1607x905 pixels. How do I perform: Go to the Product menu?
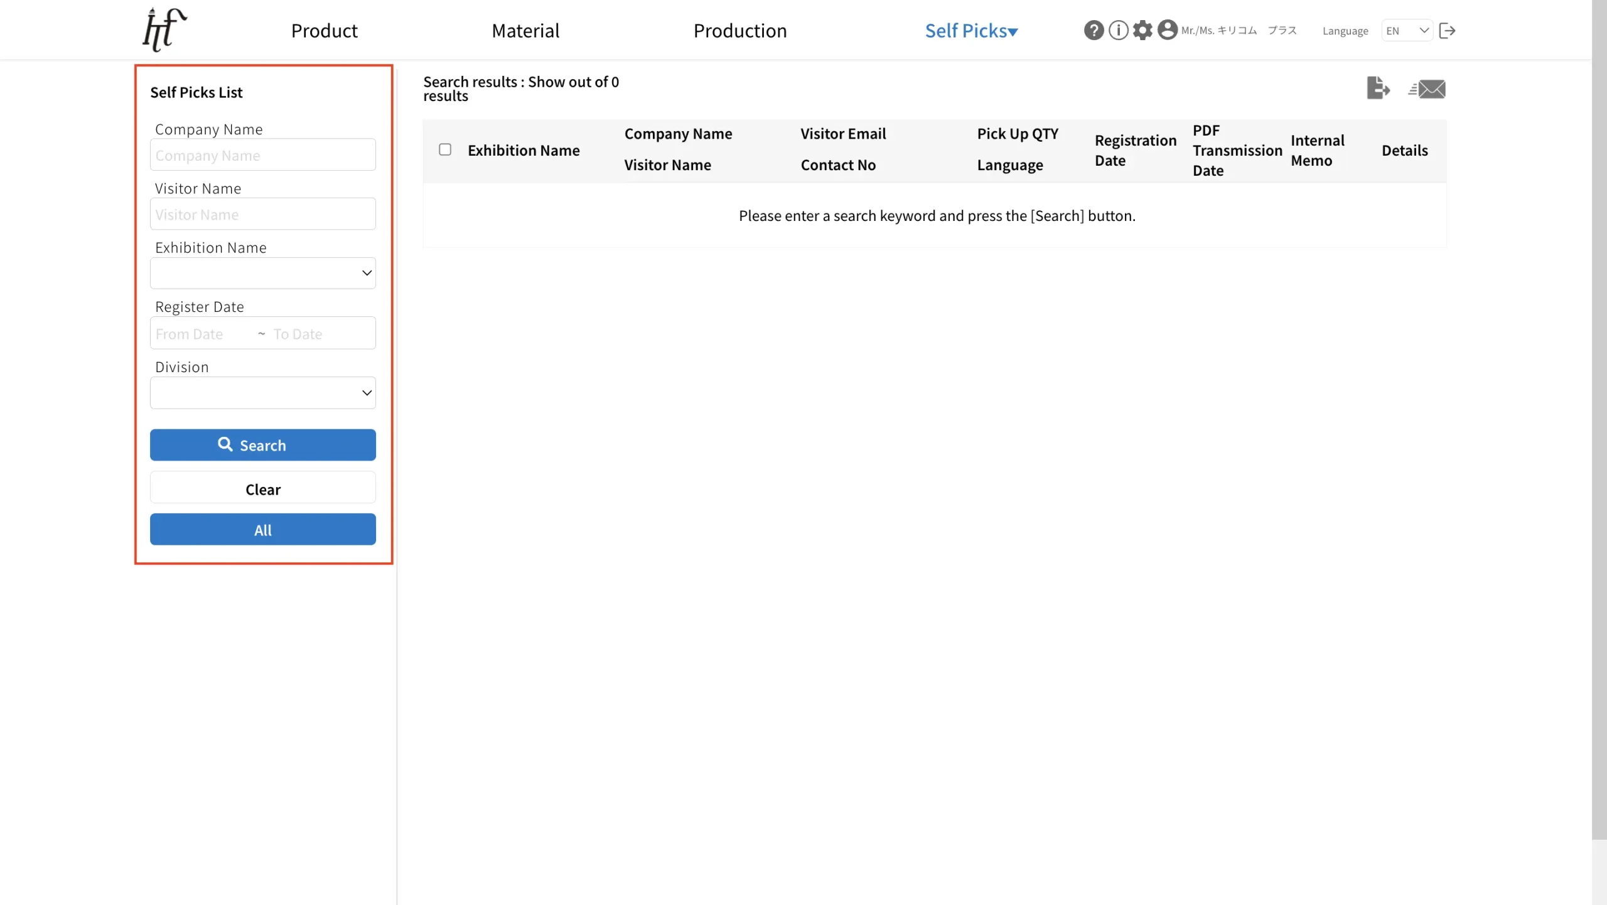coord(324,30)
